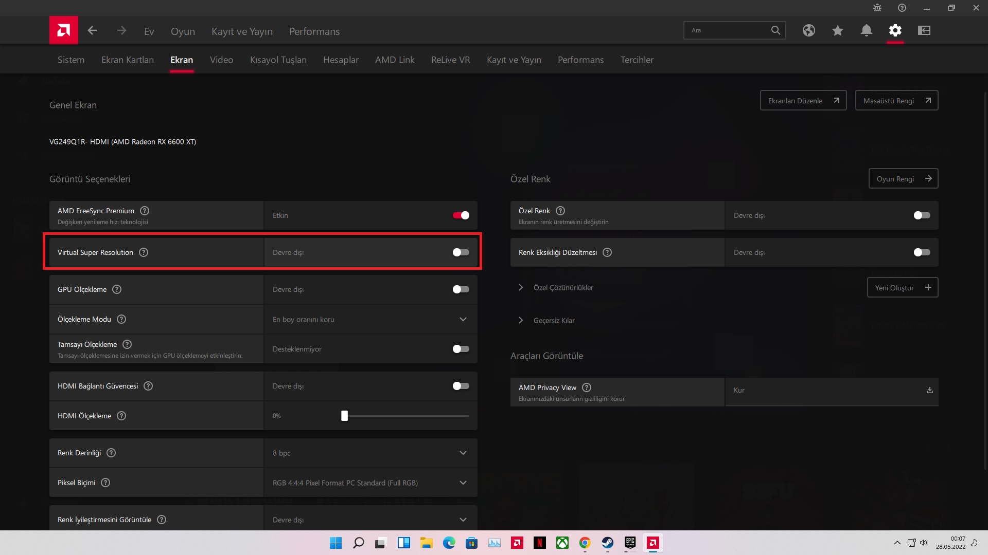
Task: Open the web browser globe icon
Action: [x=808, y=31]
